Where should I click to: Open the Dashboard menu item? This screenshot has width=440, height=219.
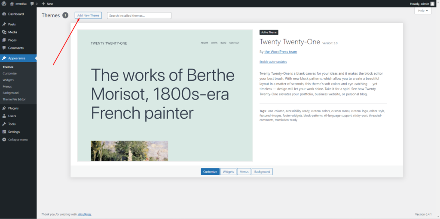point(16,14)
